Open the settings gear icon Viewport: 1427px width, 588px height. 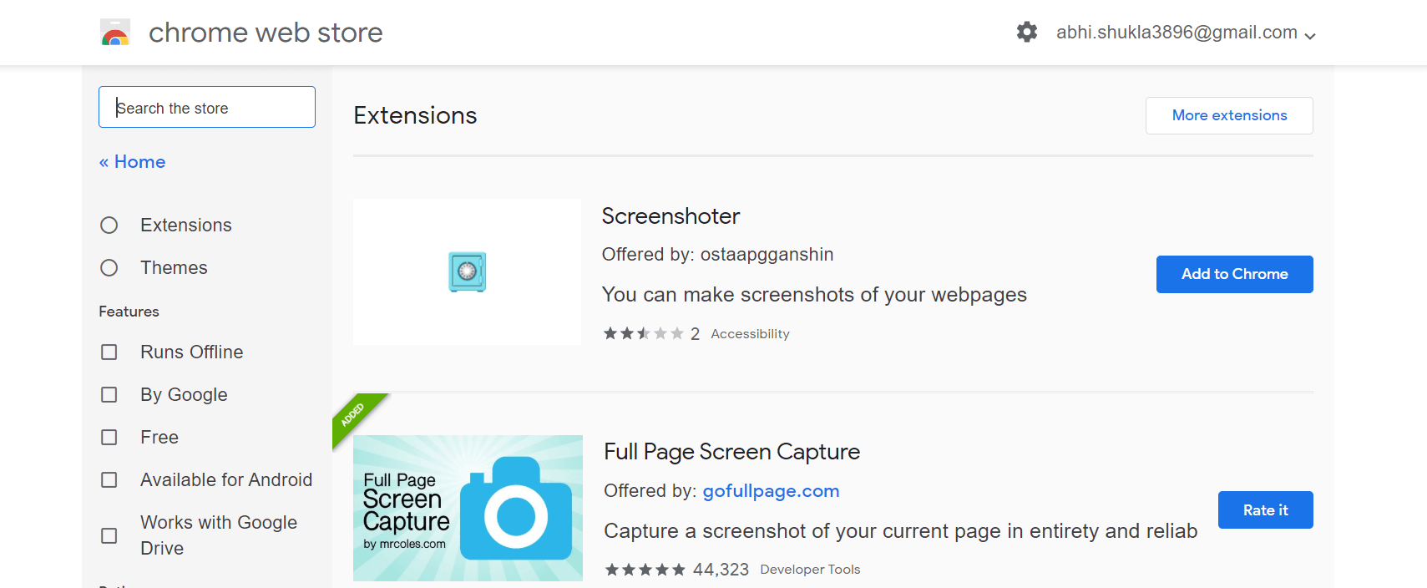point(1027,33)
